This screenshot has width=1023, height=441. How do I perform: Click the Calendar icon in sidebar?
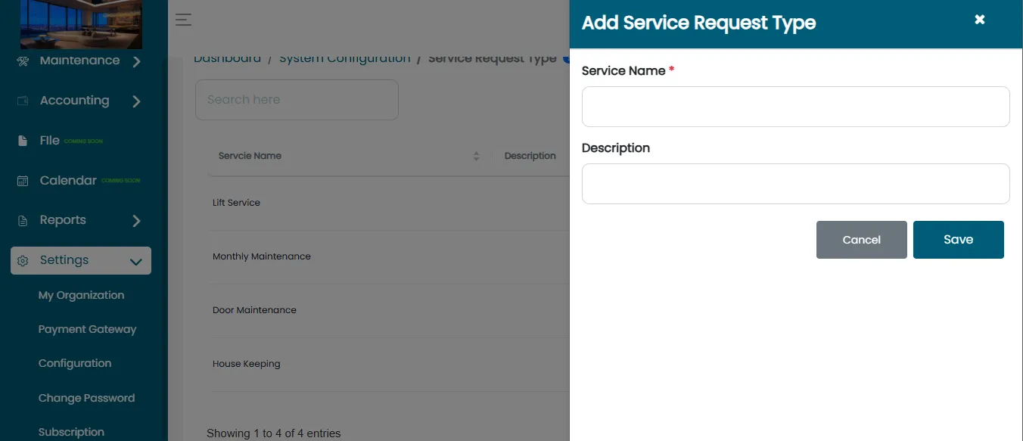[x=23, y=181]
